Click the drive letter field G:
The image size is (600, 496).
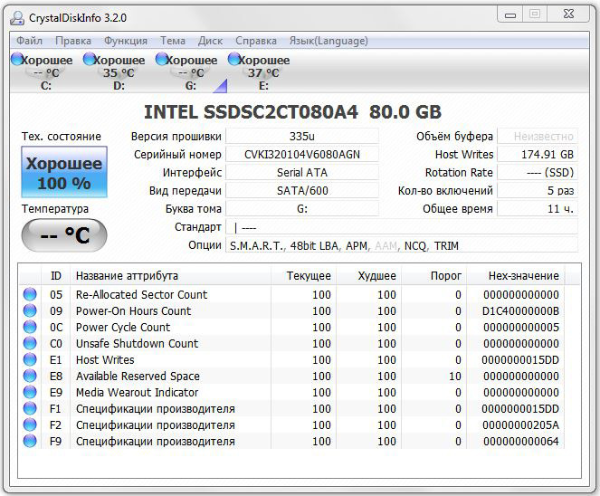(302, 209)
